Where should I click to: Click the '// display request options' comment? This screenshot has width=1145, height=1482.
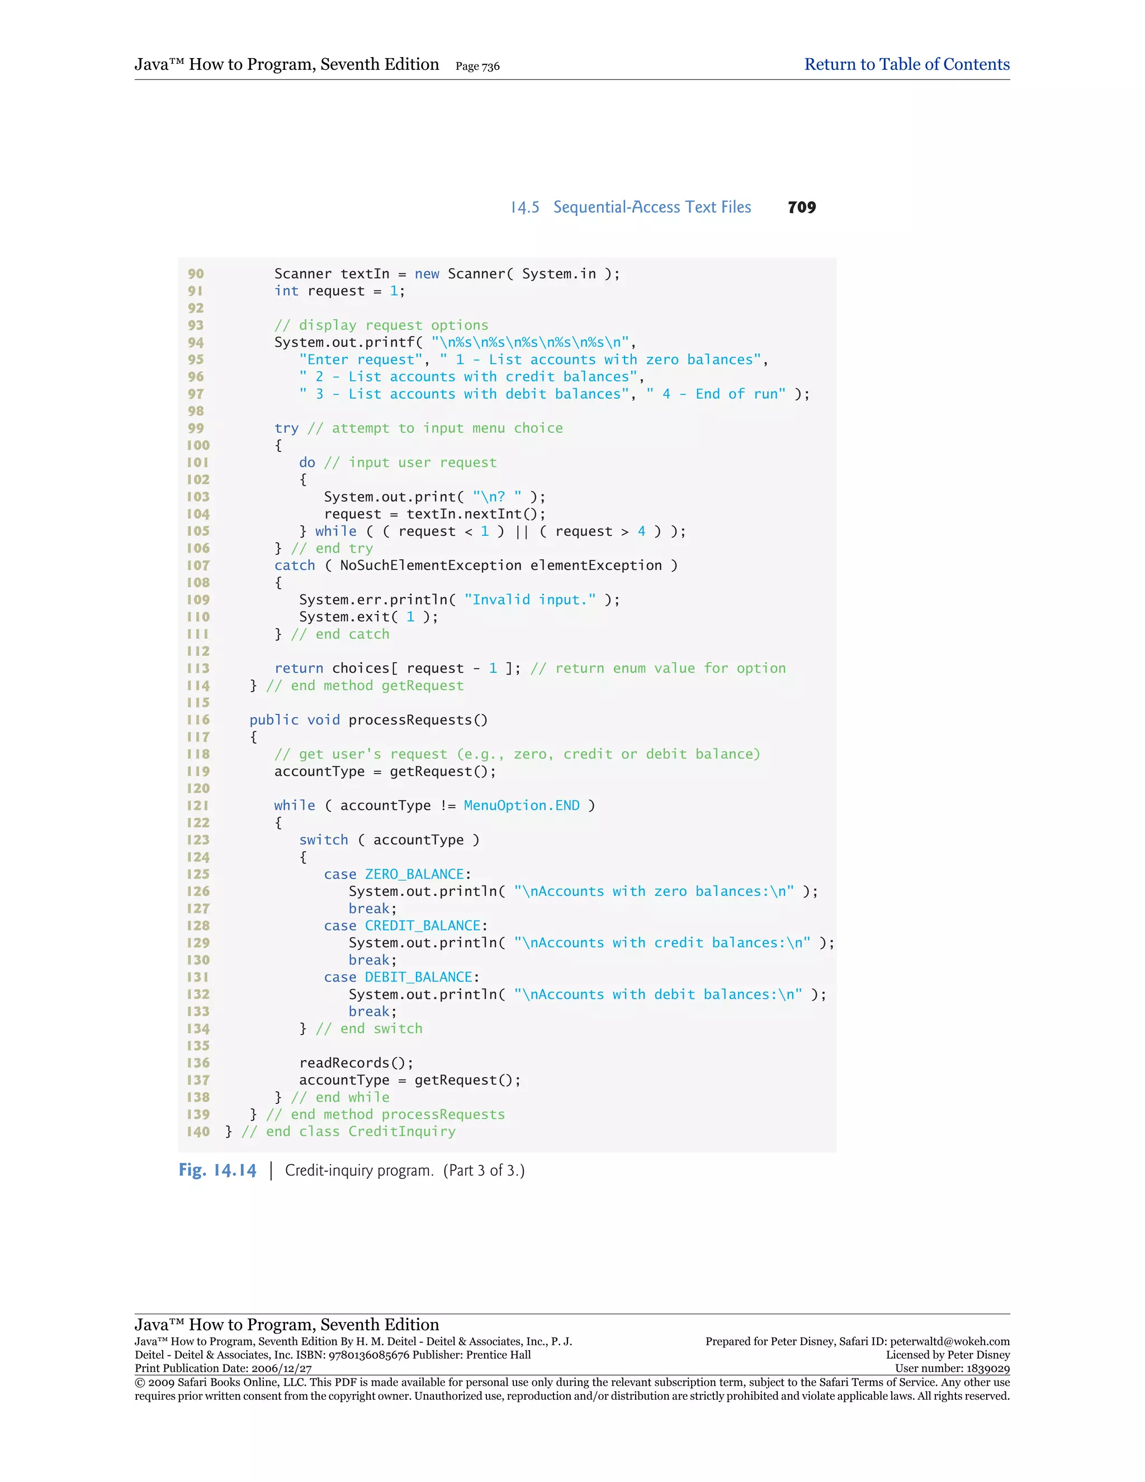pyautogui.click(x=381, y=325)
